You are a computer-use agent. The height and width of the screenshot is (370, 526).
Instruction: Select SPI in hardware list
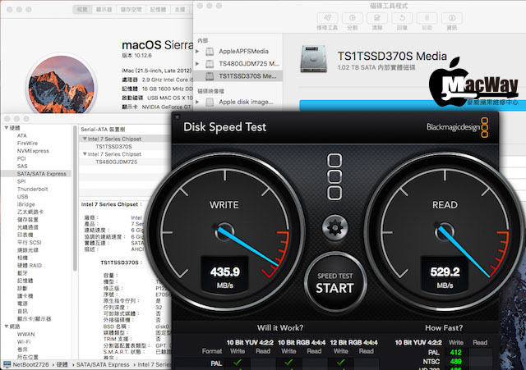point(21,181)
